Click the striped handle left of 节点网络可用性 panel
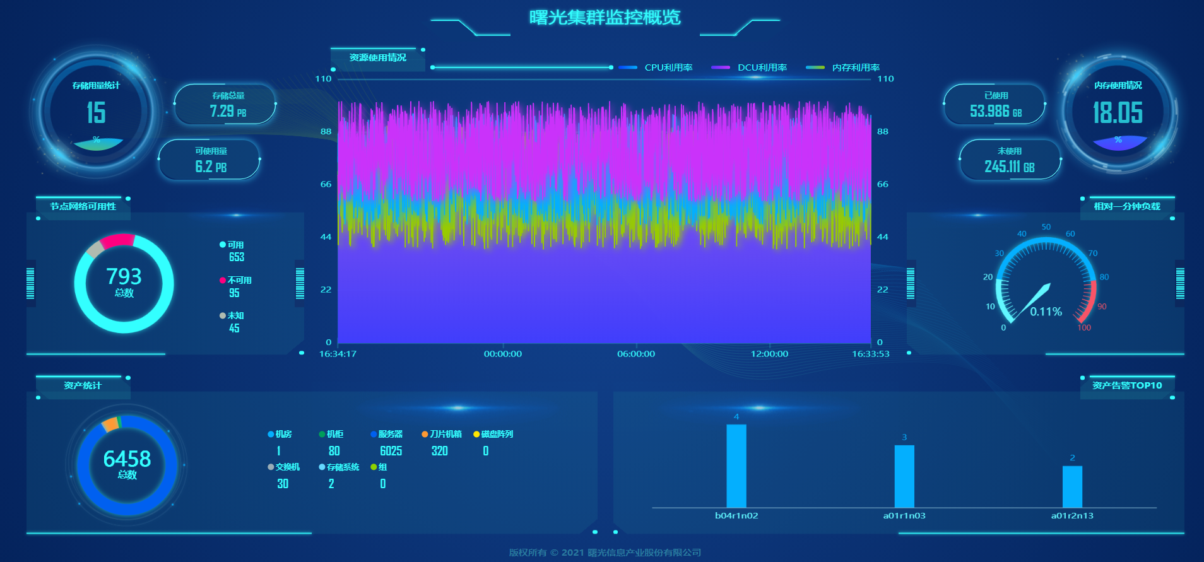The height and width of the screenshot is (562, 1204). coord(30,283)
